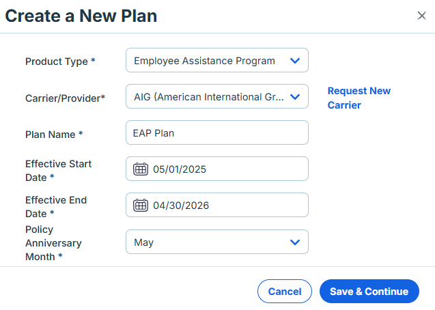435x310 pixels.
Task: Expand the Carrier/Provider chevron arrow
Action: coord(295,97)
